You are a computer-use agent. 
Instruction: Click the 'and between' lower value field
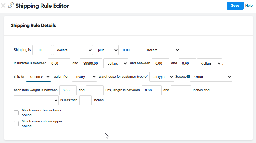pos(161,63)
